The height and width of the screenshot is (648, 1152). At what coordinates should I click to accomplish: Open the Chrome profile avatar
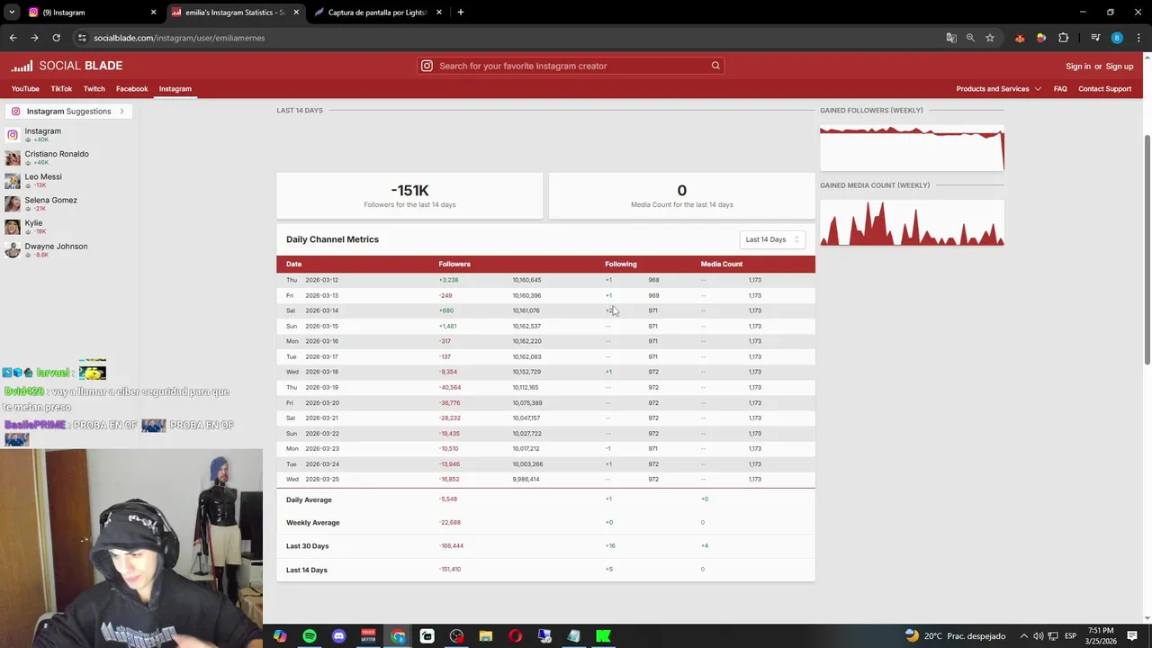point(1117,38)
